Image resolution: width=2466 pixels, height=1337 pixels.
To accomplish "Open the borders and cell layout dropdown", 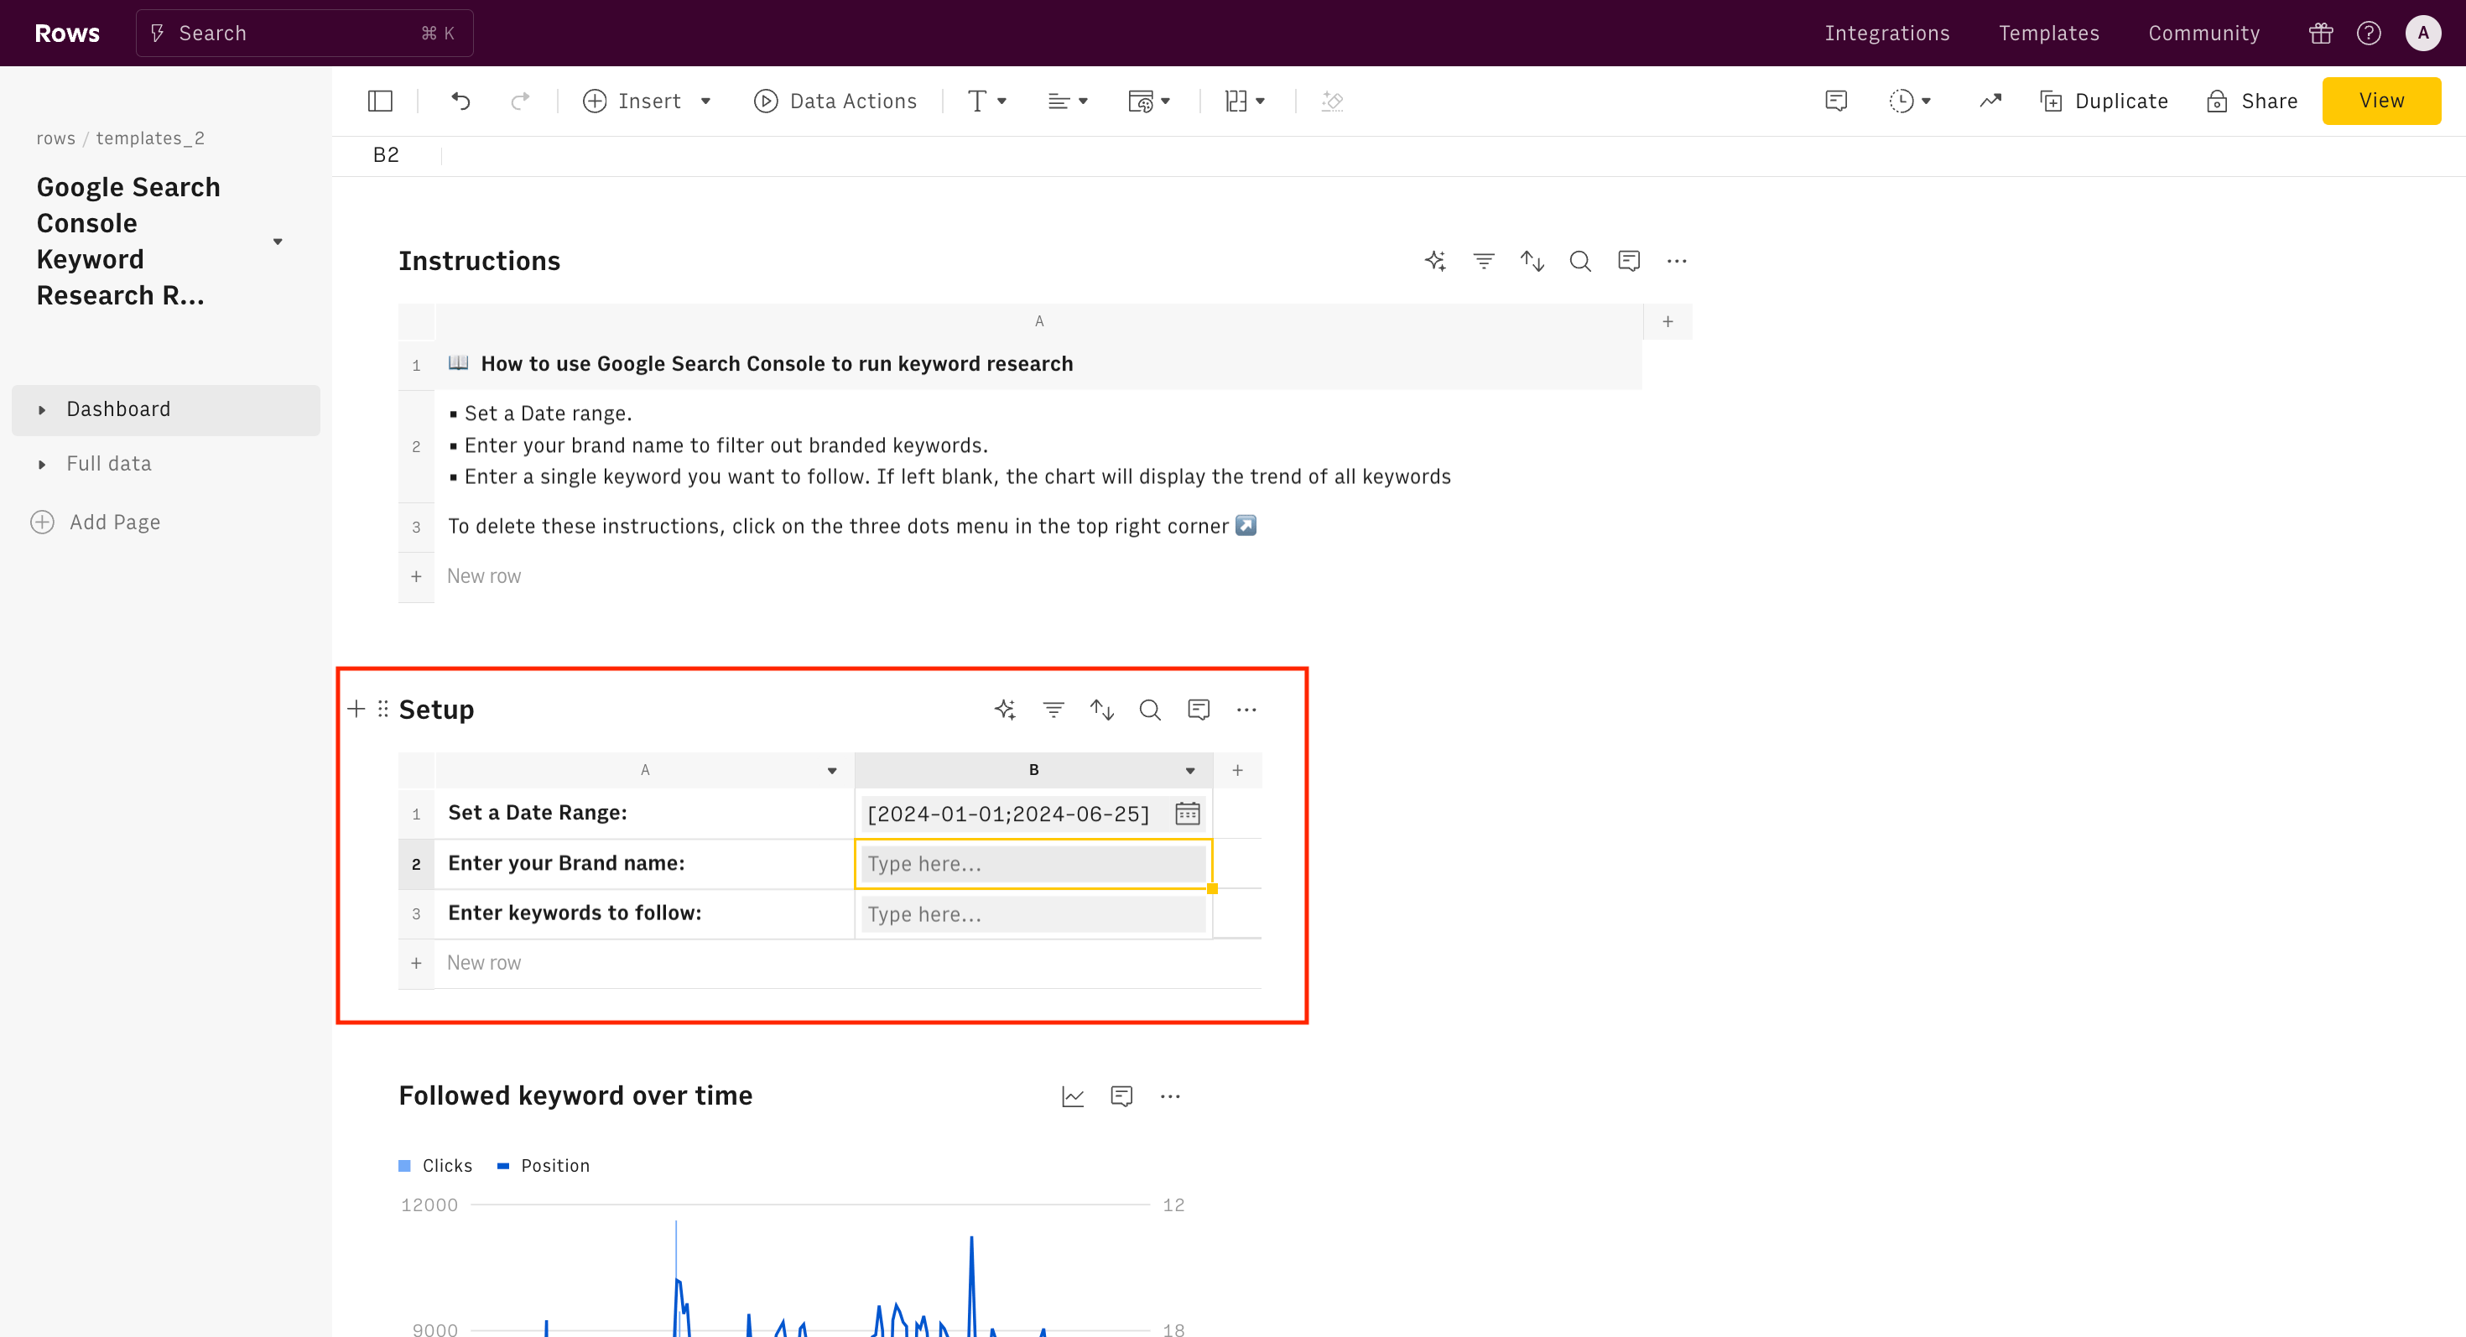I will point(1245,101).
